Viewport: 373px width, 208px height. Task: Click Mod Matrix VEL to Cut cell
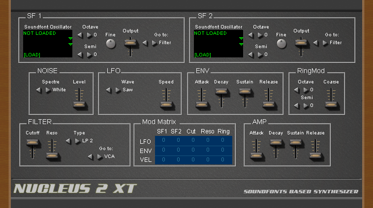coord(193,159)
